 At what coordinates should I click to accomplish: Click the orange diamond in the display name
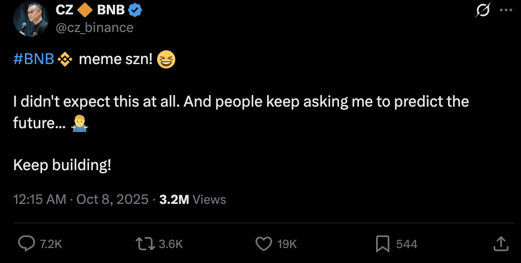[85, 9]
